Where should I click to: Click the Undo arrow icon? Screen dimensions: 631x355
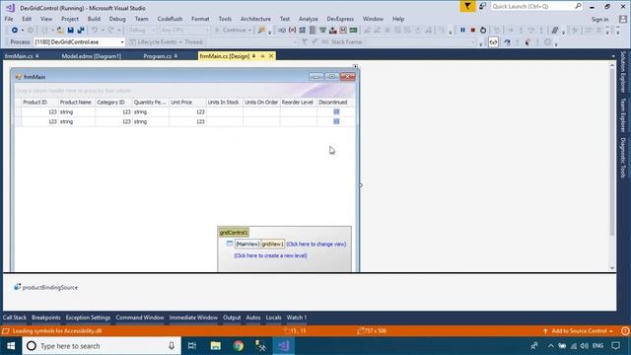(95, 31)
